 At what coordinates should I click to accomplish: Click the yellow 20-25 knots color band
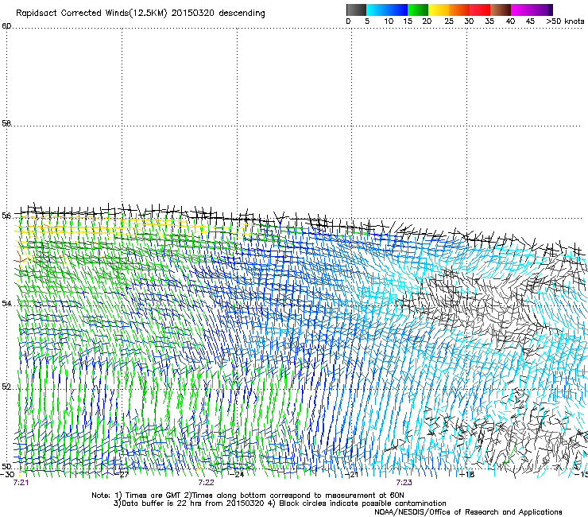pyautogui.click(x=439, y=10)
